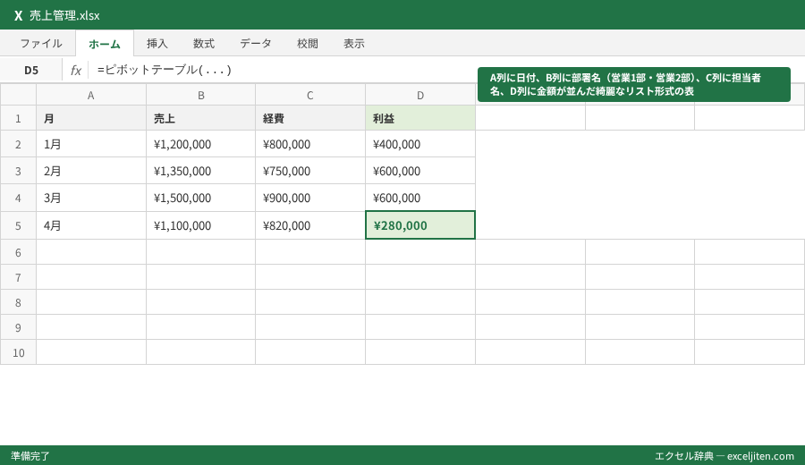
Task: Select the cell containing 4月
Action: (x=91, y=225)
